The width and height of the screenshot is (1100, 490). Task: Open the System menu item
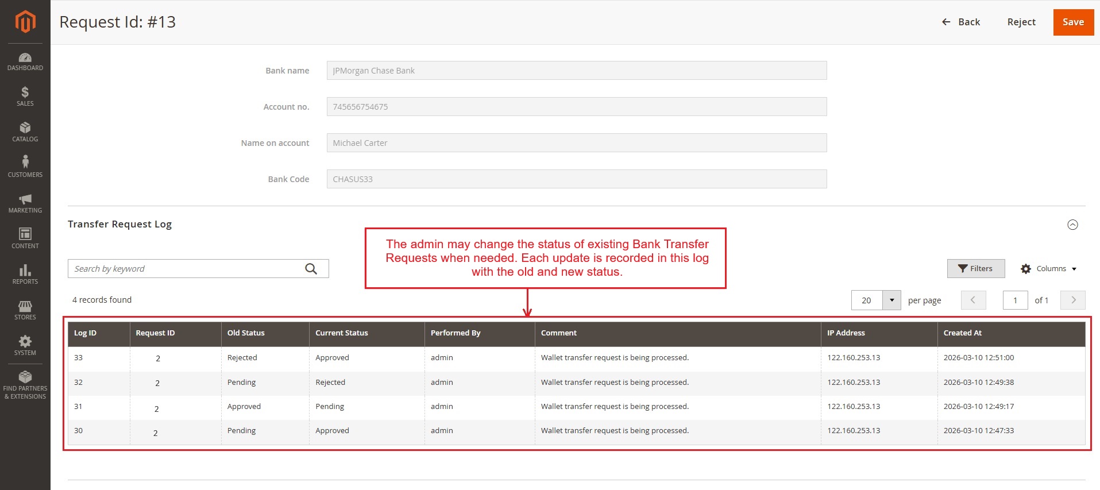(25, 345)
